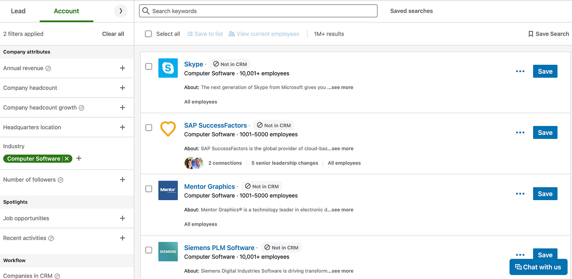
Task: Switch to the Lead tab
Action: tap(18, 11)
